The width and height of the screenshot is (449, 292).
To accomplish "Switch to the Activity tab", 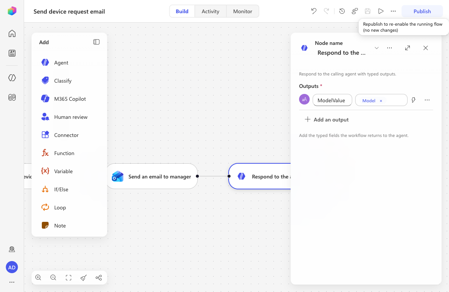I will (x=211, y=11).
